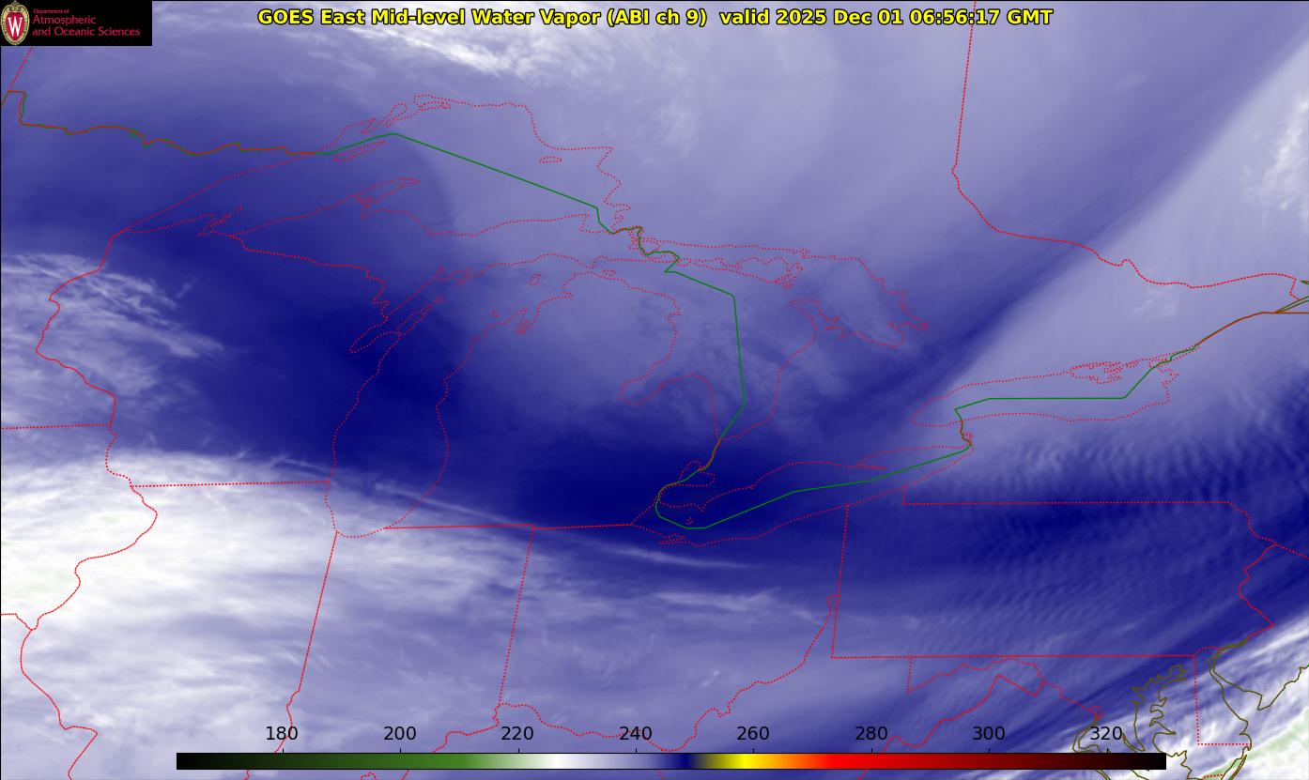Click the 320 colorbar tick label
The height and width of the screenshot is (780, 1309).
1107,734
